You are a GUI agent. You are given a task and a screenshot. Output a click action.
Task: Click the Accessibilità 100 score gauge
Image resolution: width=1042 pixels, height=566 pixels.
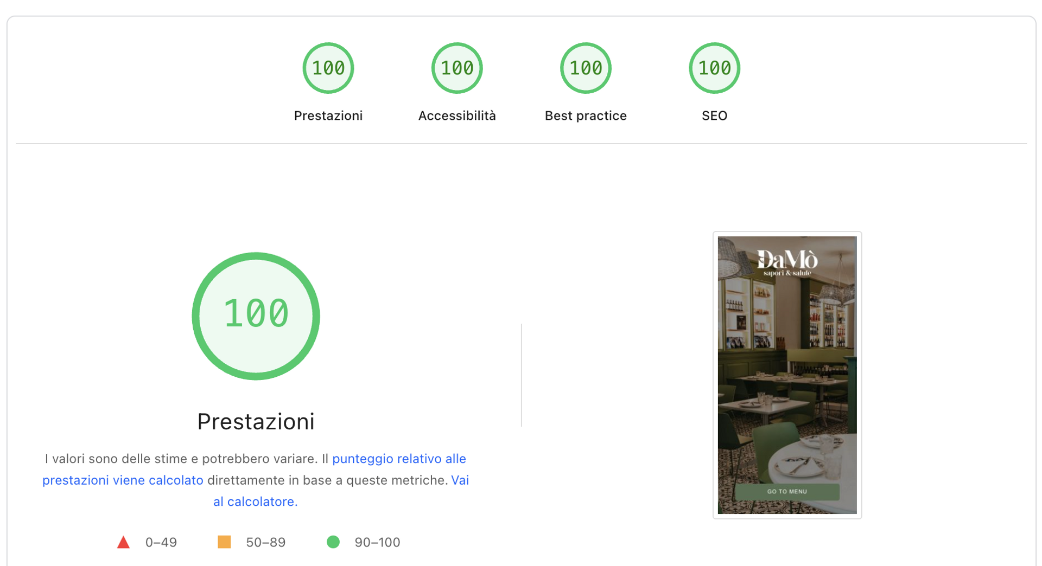click(x=457, y=68)
